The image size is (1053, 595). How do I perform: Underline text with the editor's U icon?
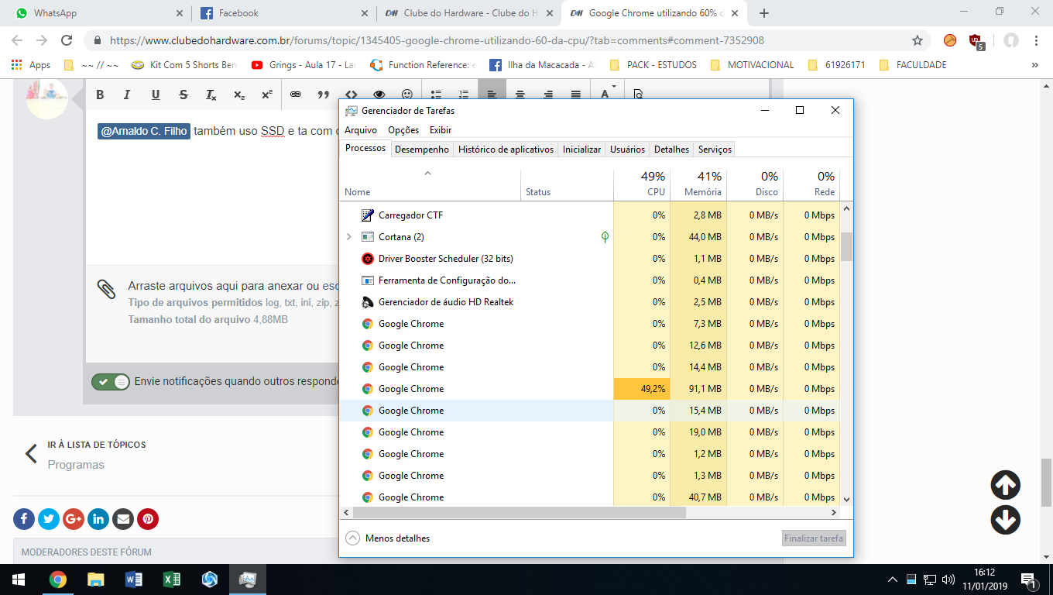[x=156, y=95]
